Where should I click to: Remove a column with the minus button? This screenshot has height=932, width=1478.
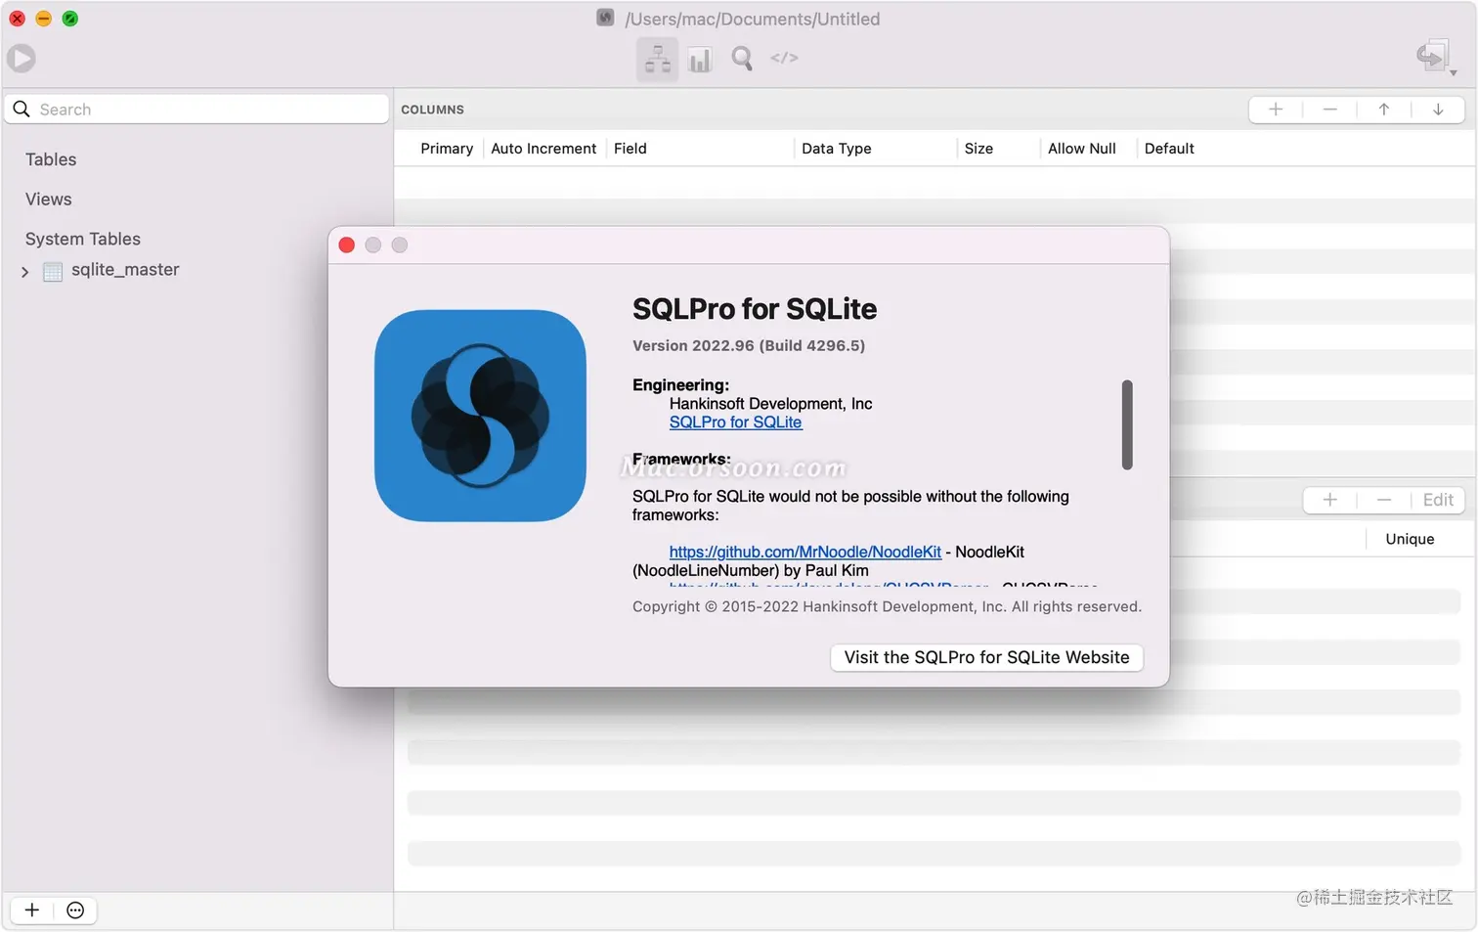(1329, 110)
